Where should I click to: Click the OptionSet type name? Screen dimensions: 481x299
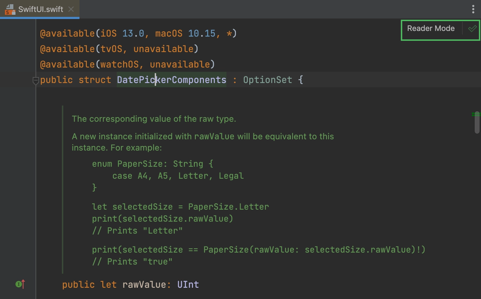pyautogui.click(x=268, y=80)
